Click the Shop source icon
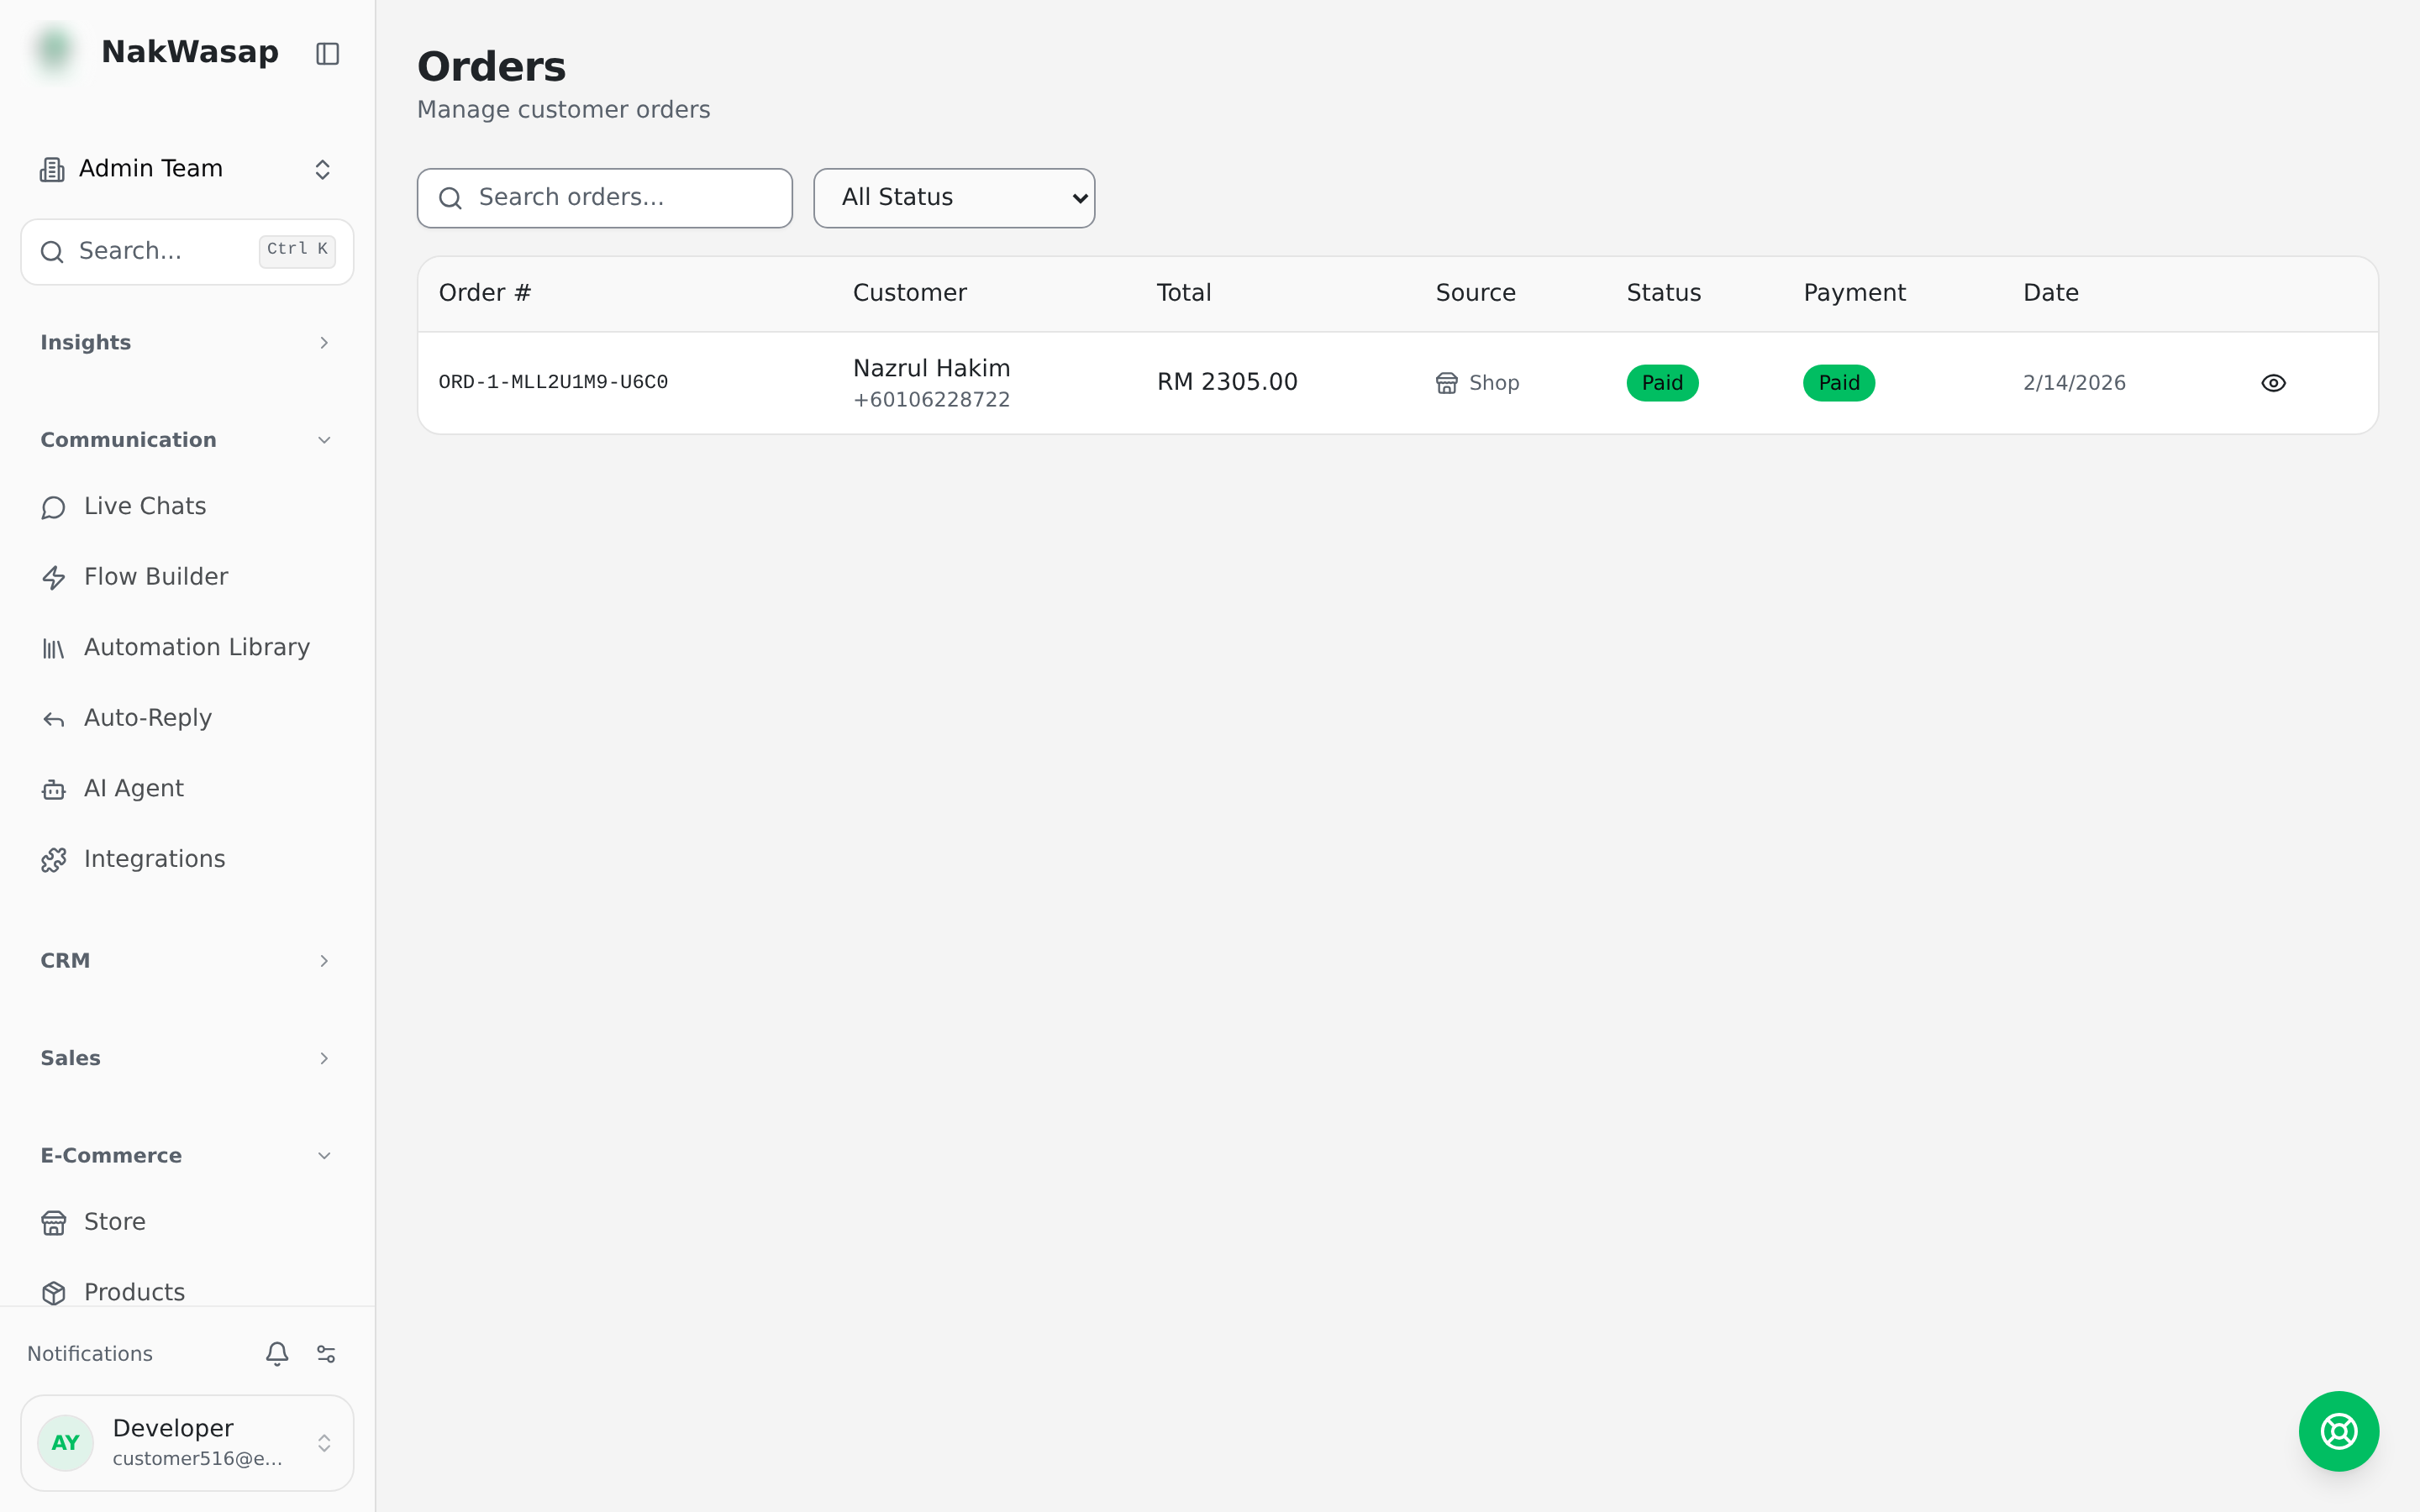The image size is (2420, 1512). click(1446, 383)
